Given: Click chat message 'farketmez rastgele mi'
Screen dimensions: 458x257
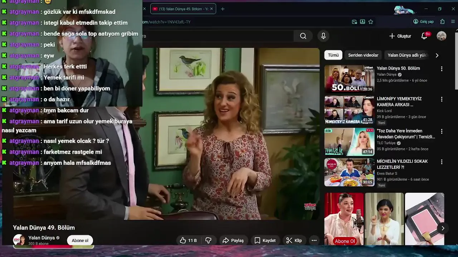Looking at the screenshot, I should pyautogui.click(x=73, y=152).
